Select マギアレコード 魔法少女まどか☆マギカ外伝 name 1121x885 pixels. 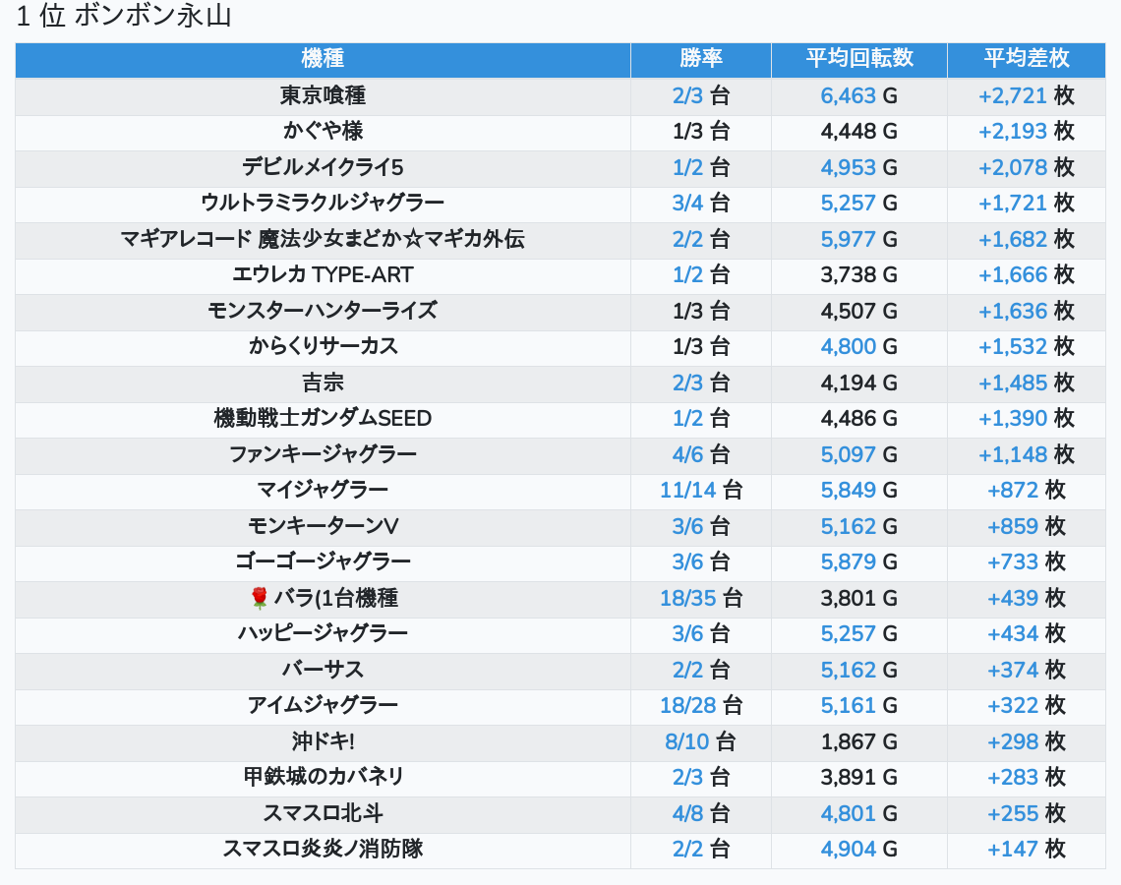pyautogui.click(x=323, y=239)
